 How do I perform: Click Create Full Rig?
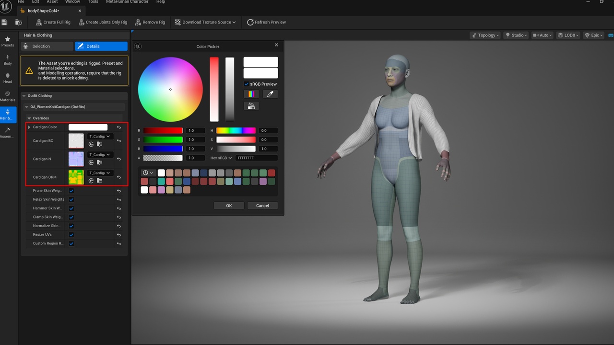(x=53, y=22)
